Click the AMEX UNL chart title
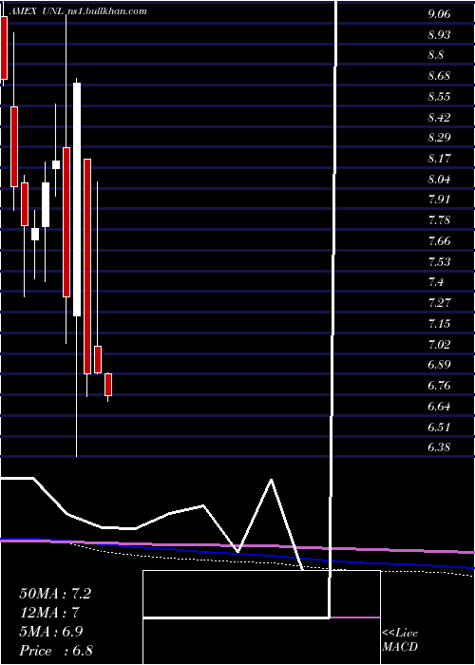This screenshot has height=665, width=475. click(36, 11)
